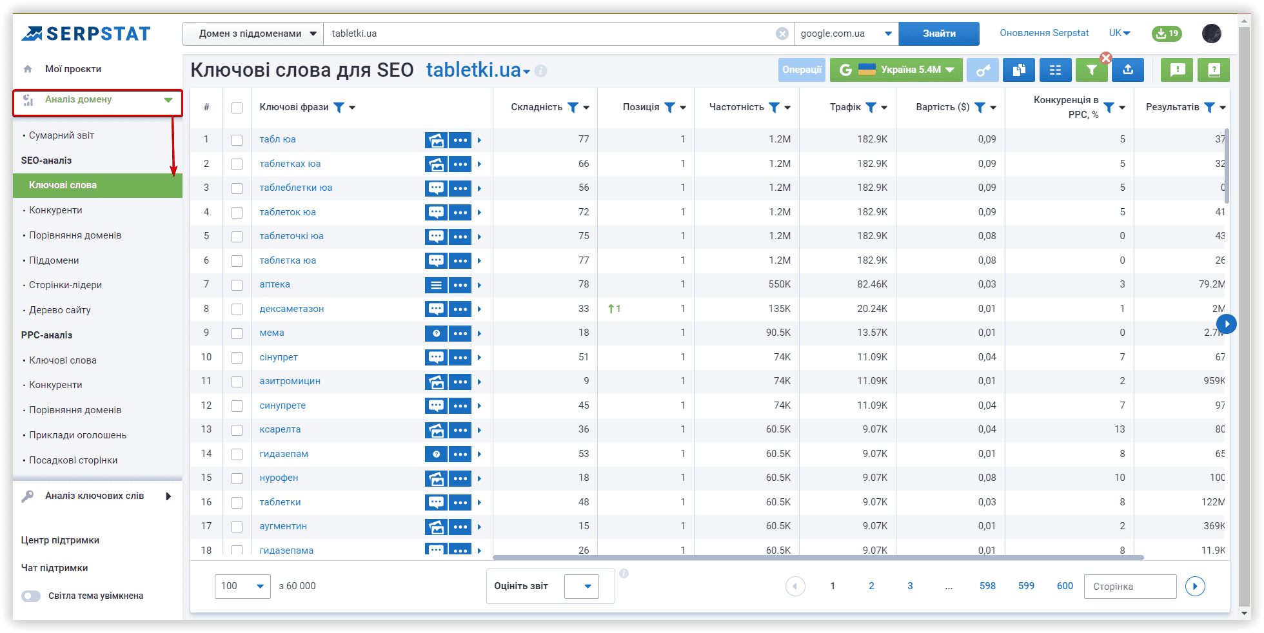This screenshot has width=1264, height=633.
Task: Filter the Ключові фрази column
Action: tap(339, 107)
